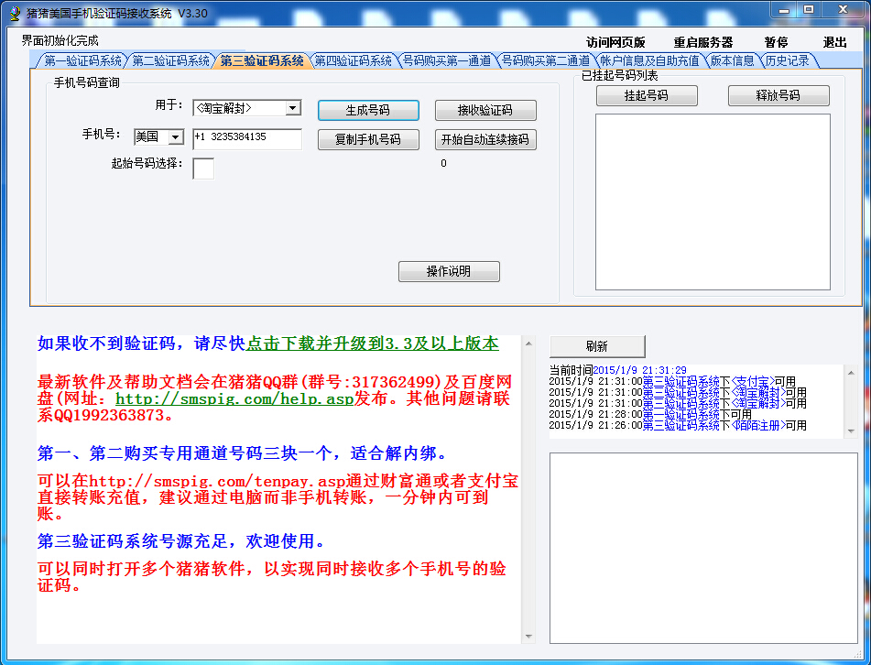This screenshot has height=665, width=871.
Task: Start 开始自动连续接码 button
Action: pos(485,139)
